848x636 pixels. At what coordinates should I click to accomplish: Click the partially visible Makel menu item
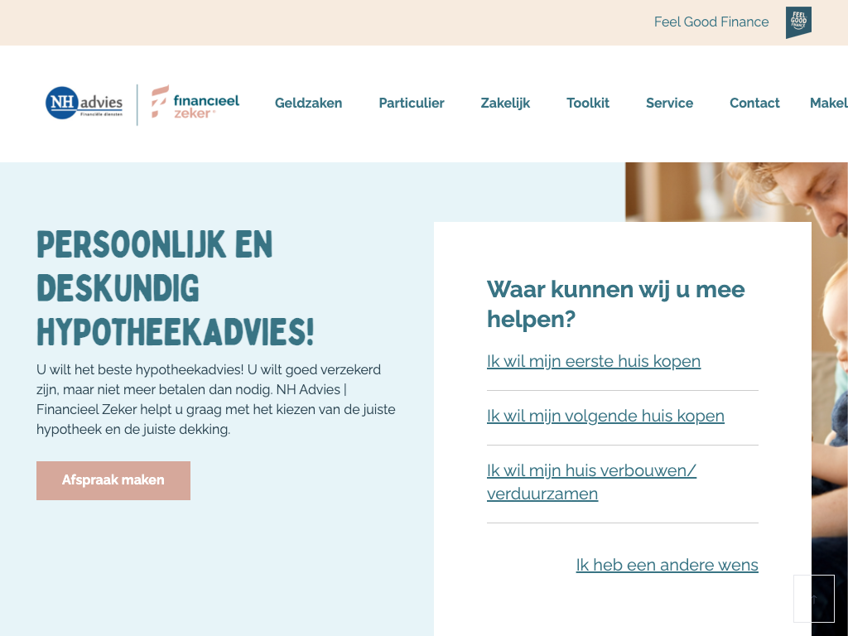(828, 104)
